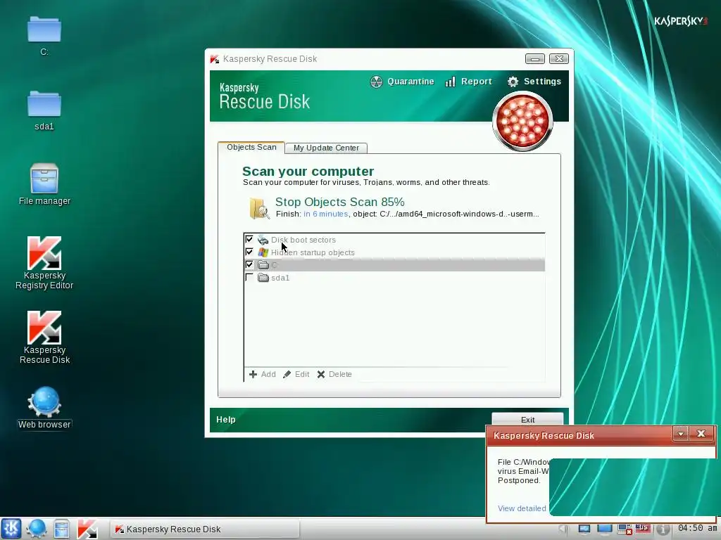Click the Exit button
The width and height of the screenshot is (721, 540).
click(x=527, y=419)
